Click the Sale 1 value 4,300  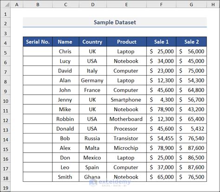(161, 100)
